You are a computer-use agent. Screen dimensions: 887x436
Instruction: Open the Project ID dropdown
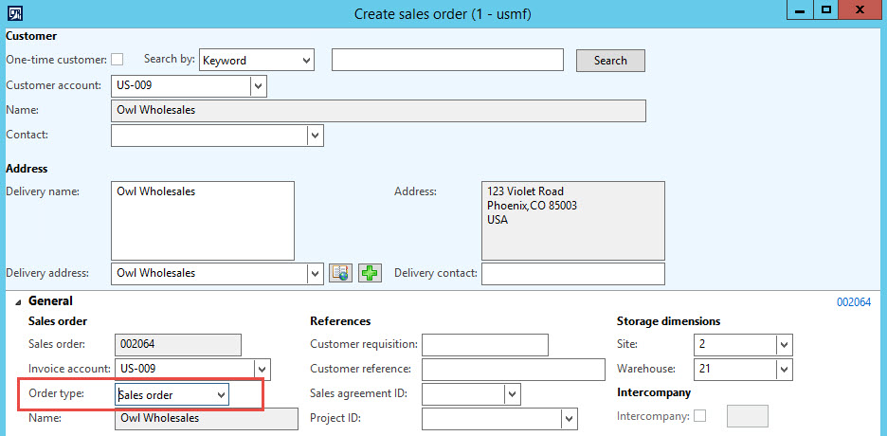tap(569, 419)
